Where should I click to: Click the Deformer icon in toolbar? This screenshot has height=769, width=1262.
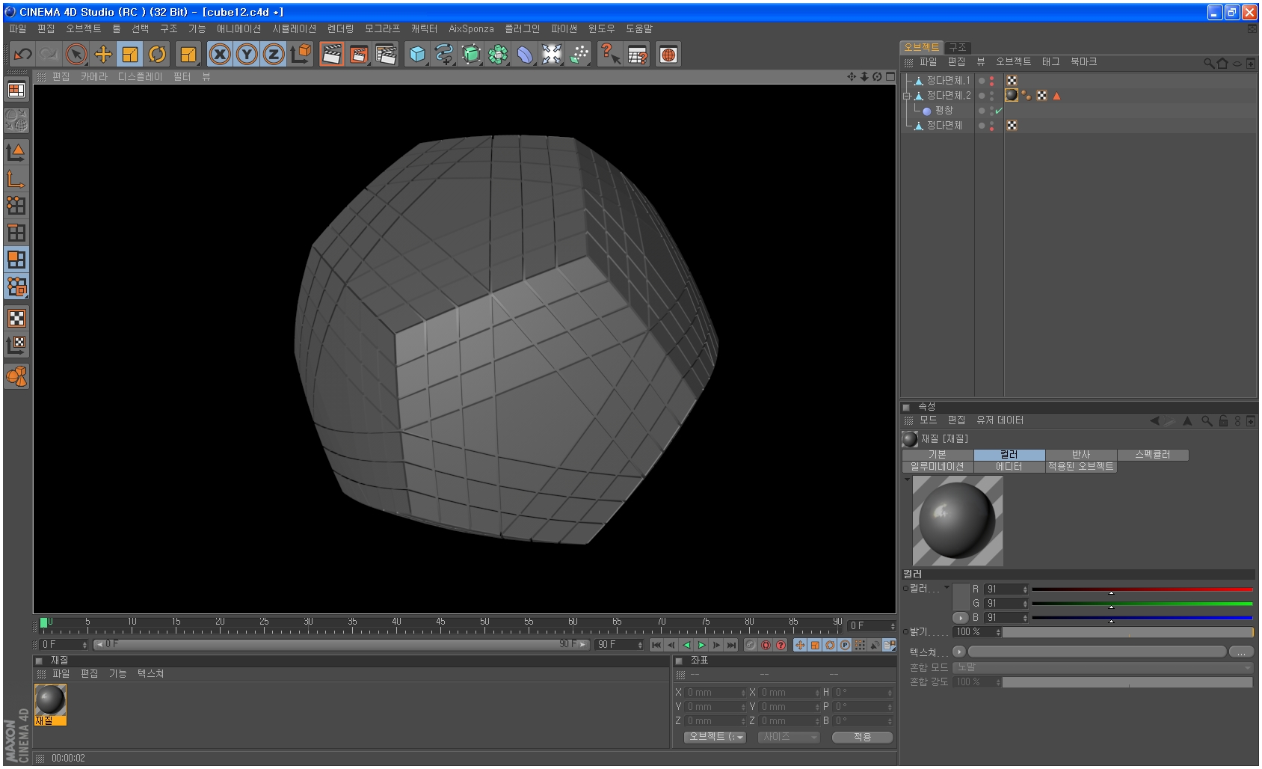(525, 54)
